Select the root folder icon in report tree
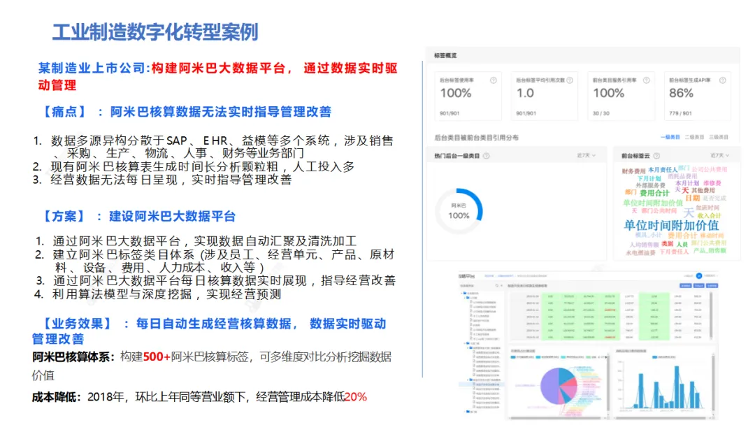This screenshot has width=755, height=425. point(465,293)
